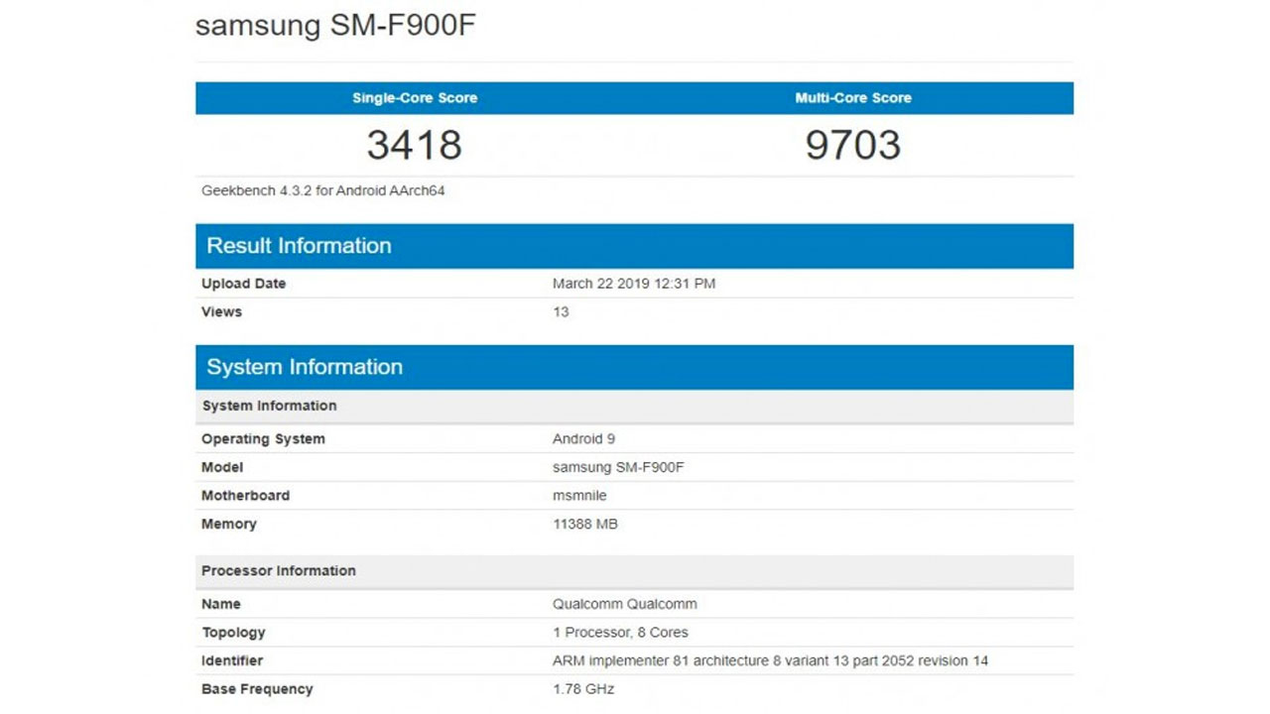Select the value 1 Processor, 8 Cores
The height and width of the screenshot is (714, 1270).
pyautogui.click(x=620, y=633)
